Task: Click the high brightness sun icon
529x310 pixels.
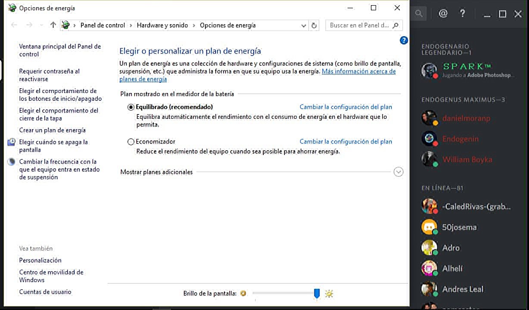Action: pyautogui.click(x=329, y=294)
